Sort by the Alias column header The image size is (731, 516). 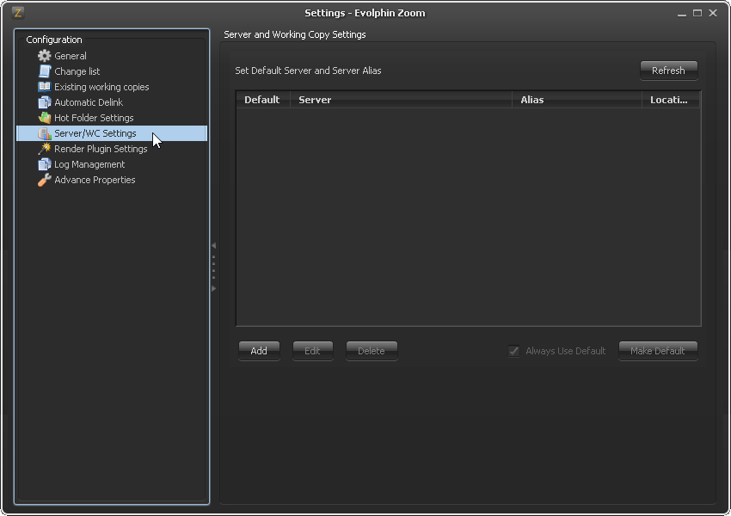coord(577,100)
